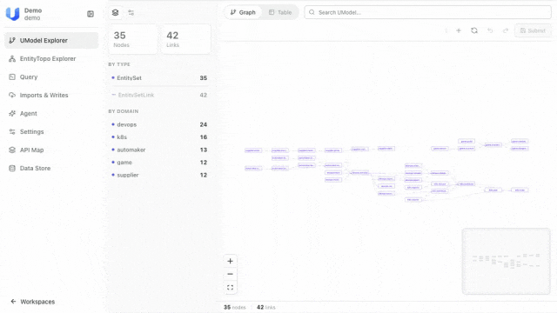Click the Submit button
This screenshot has height=313, width=557.
[533, 30]
